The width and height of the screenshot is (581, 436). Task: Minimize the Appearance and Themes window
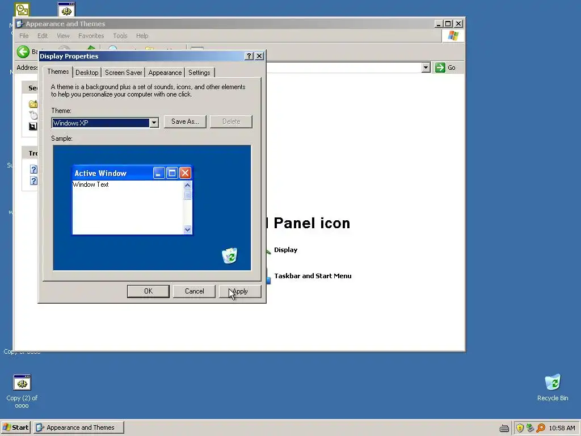pos(439,24)
